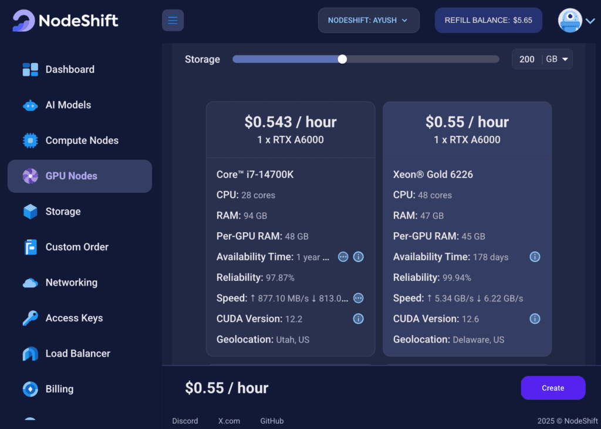Viewport: 601px width, 429px height.
Task: Click the Xeon Gold 6226 processor name
Action: [x=433, y=175]
